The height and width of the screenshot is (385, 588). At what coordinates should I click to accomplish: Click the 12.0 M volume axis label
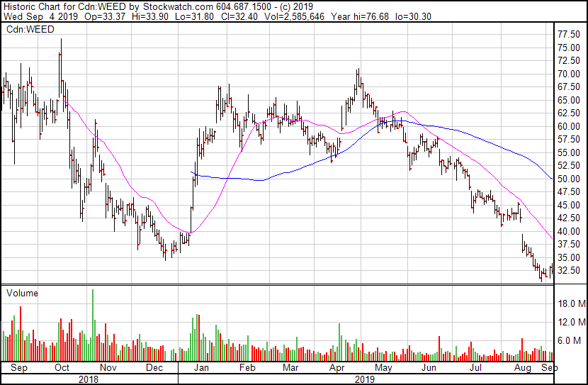pyautogui.click(x=572, y=322)
